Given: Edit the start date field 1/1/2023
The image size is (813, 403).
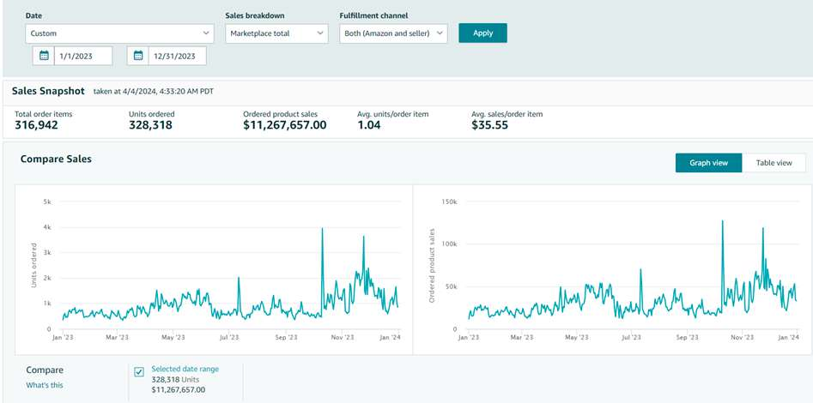Looking at the screenshot, I should (83, 56).
